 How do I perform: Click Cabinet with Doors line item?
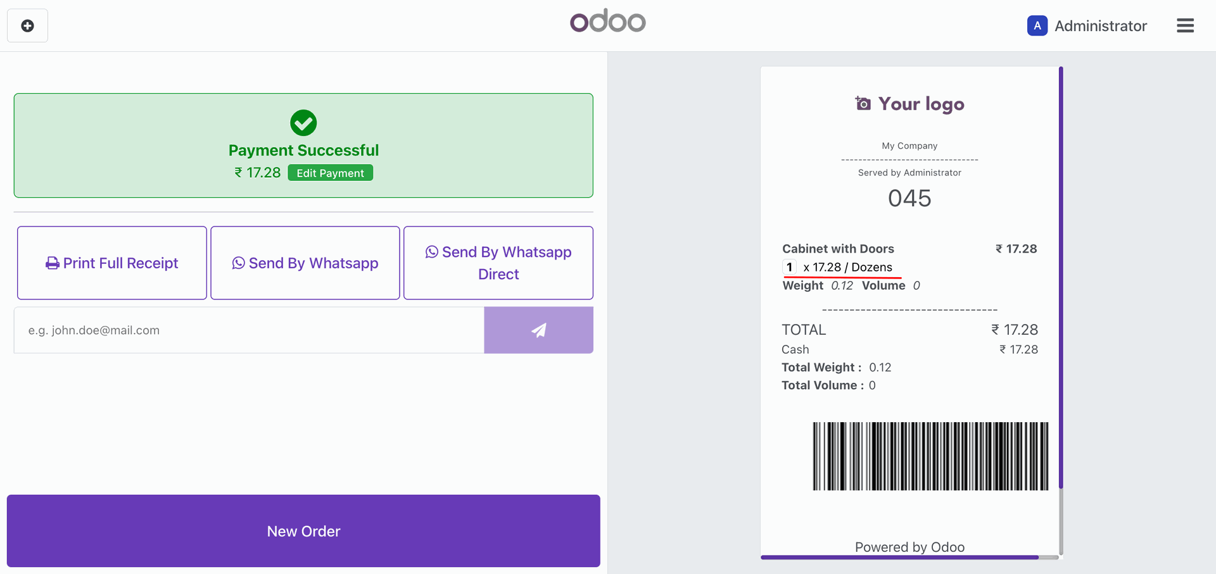pyautogui.click(x=838, y=249)
